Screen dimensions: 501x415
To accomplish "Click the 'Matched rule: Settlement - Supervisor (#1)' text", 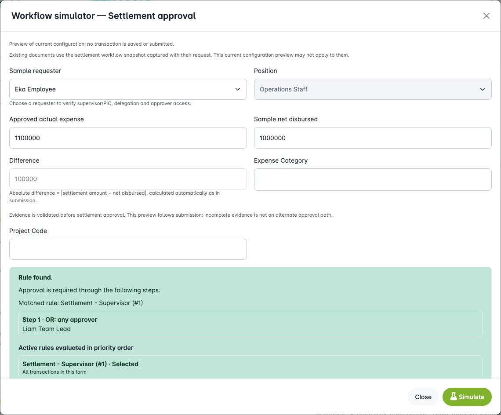I will pyautogui.click(x=80, y=303).
